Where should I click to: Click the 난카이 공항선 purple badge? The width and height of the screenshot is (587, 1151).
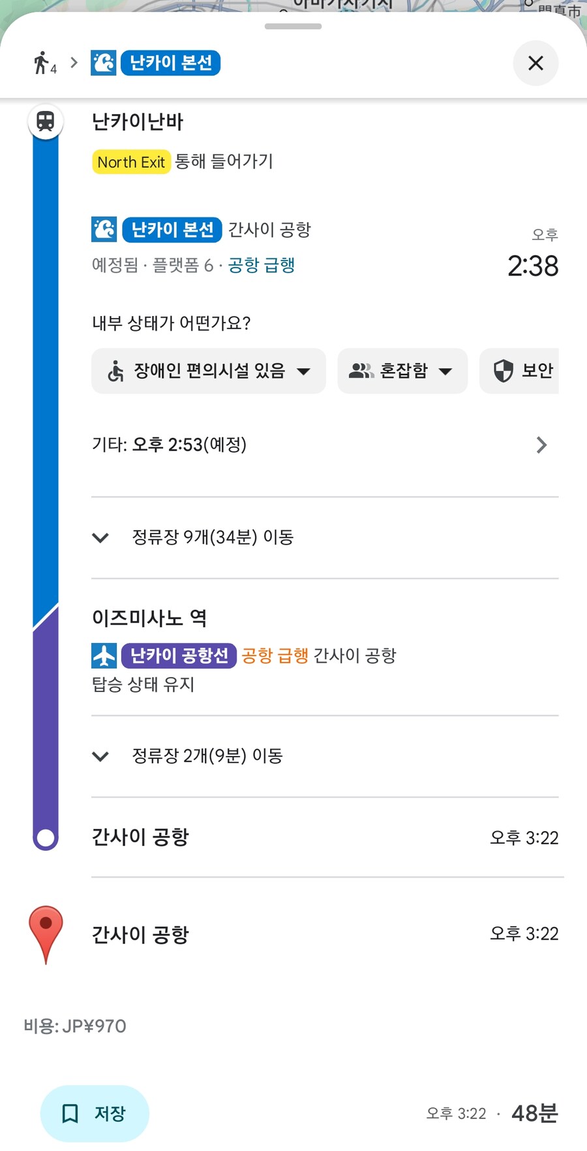[x=179, y=655]
